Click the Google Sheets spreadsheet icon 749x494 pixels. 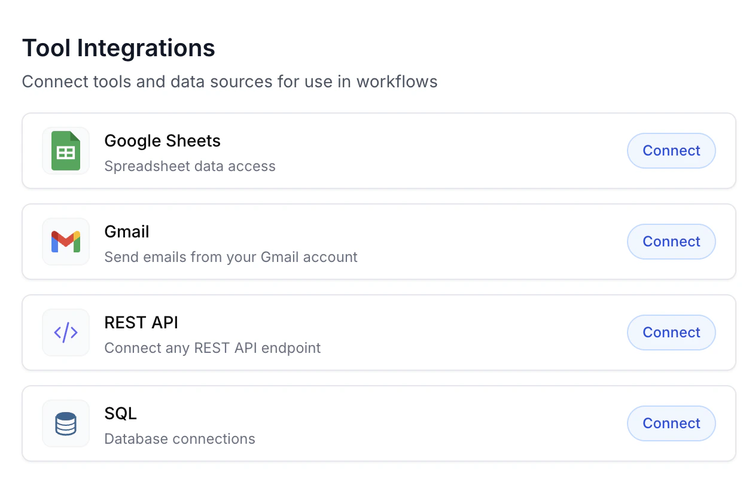[x=66, y=151]
